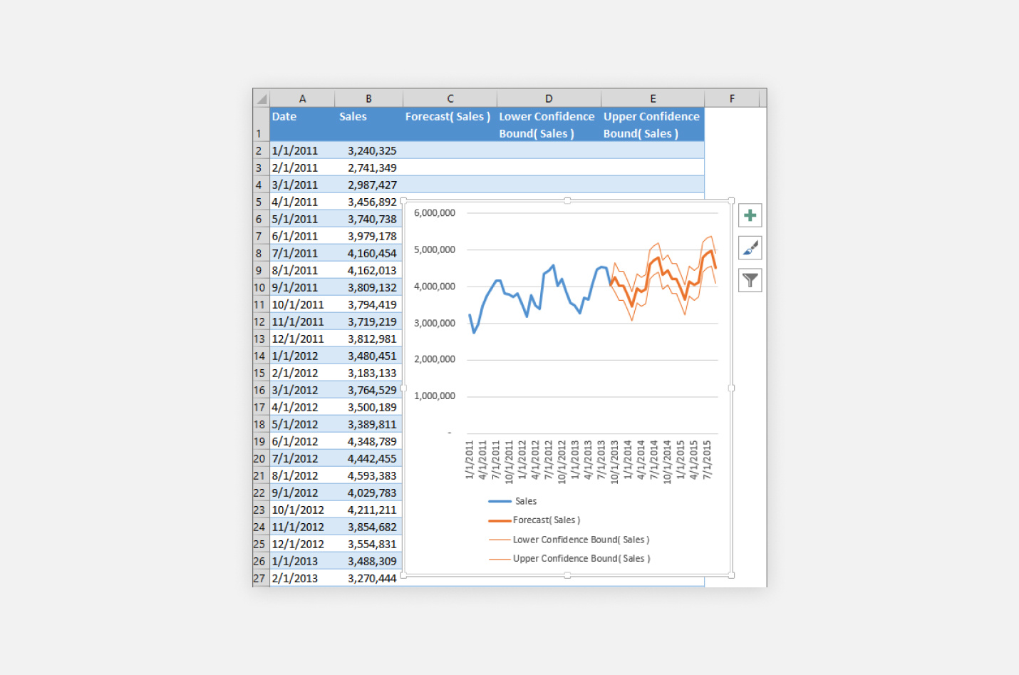Image resolution: width=1019 pixels, height=675 pixels.
Task: Open the Chart Styles brush icon
Action: (750, 248)
